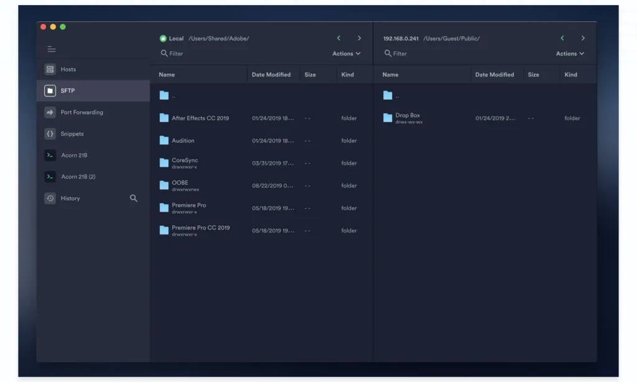Click the Hosts server icon
The image size is (637, 382).
coord(50,69)
